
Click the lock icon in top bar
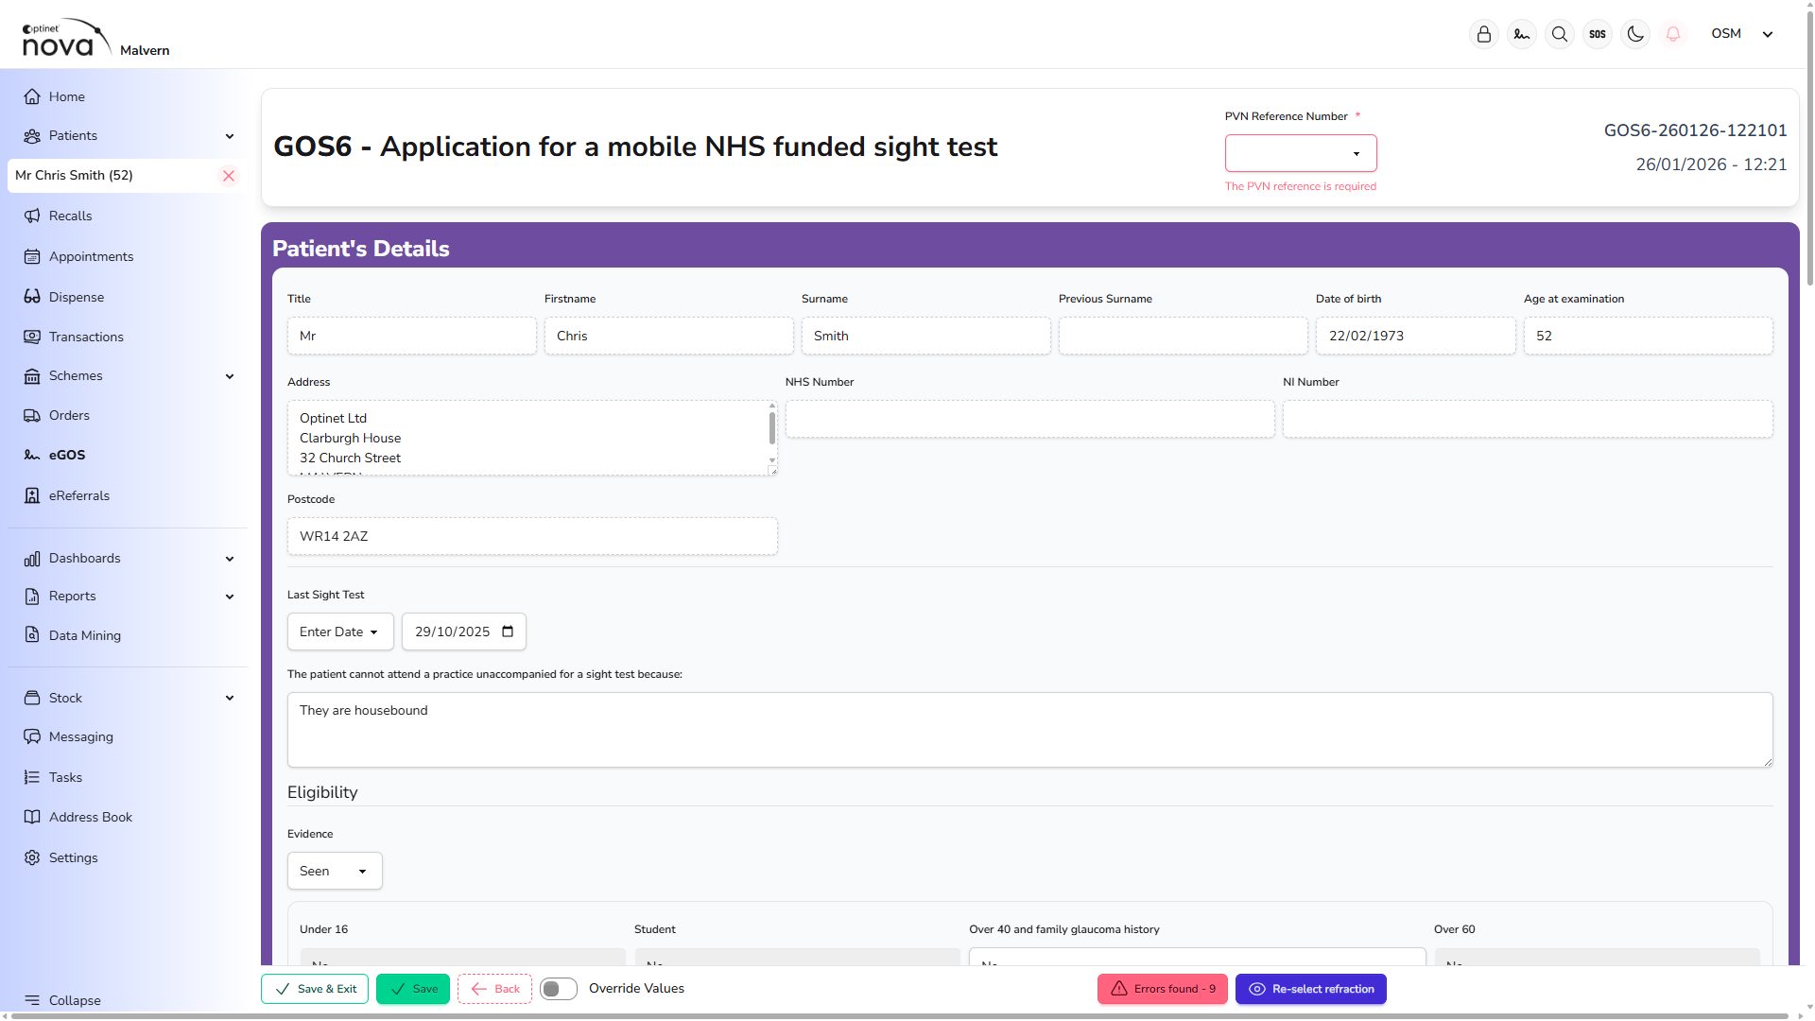tap(1484, 34)
